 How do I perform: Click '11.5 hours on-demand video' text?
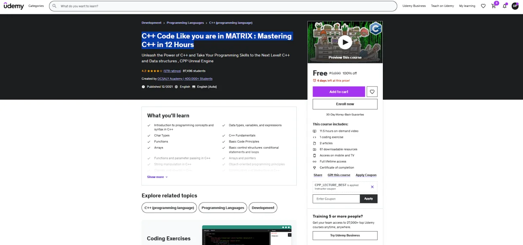(339, 131)
